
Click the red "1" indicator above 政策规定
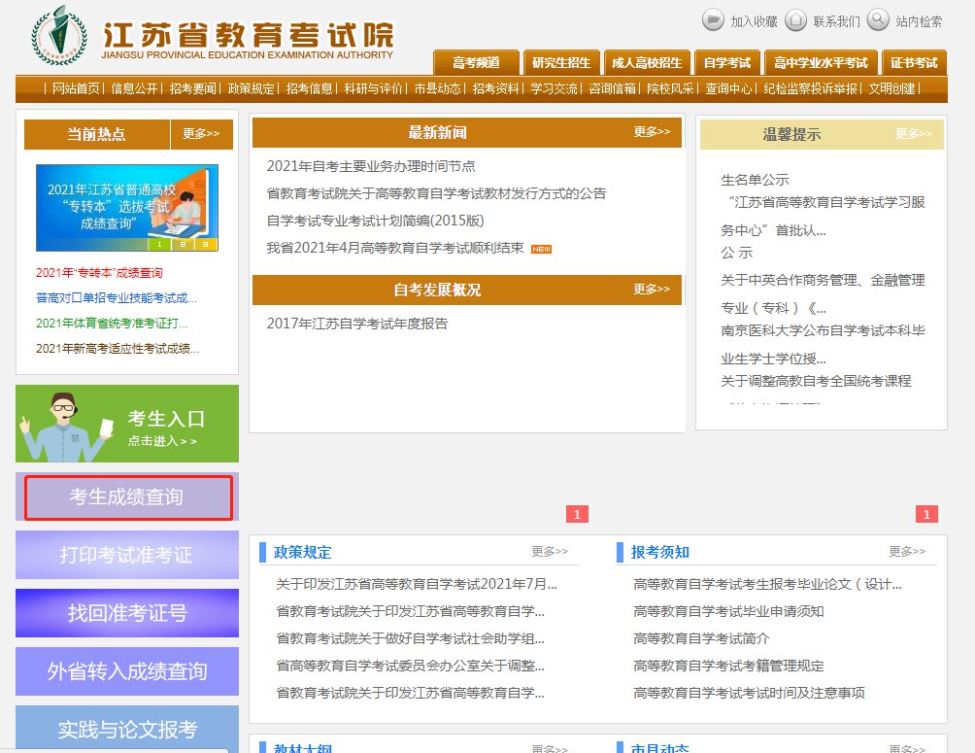577,514
